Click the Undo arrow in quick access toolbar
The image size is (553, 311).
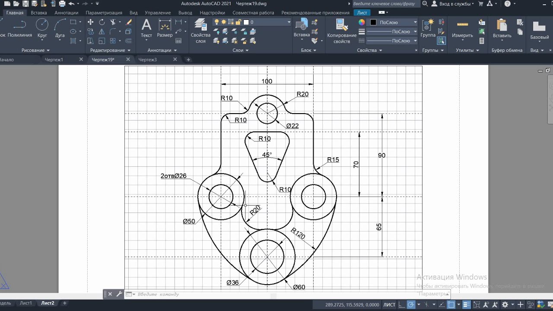[71, 4]
